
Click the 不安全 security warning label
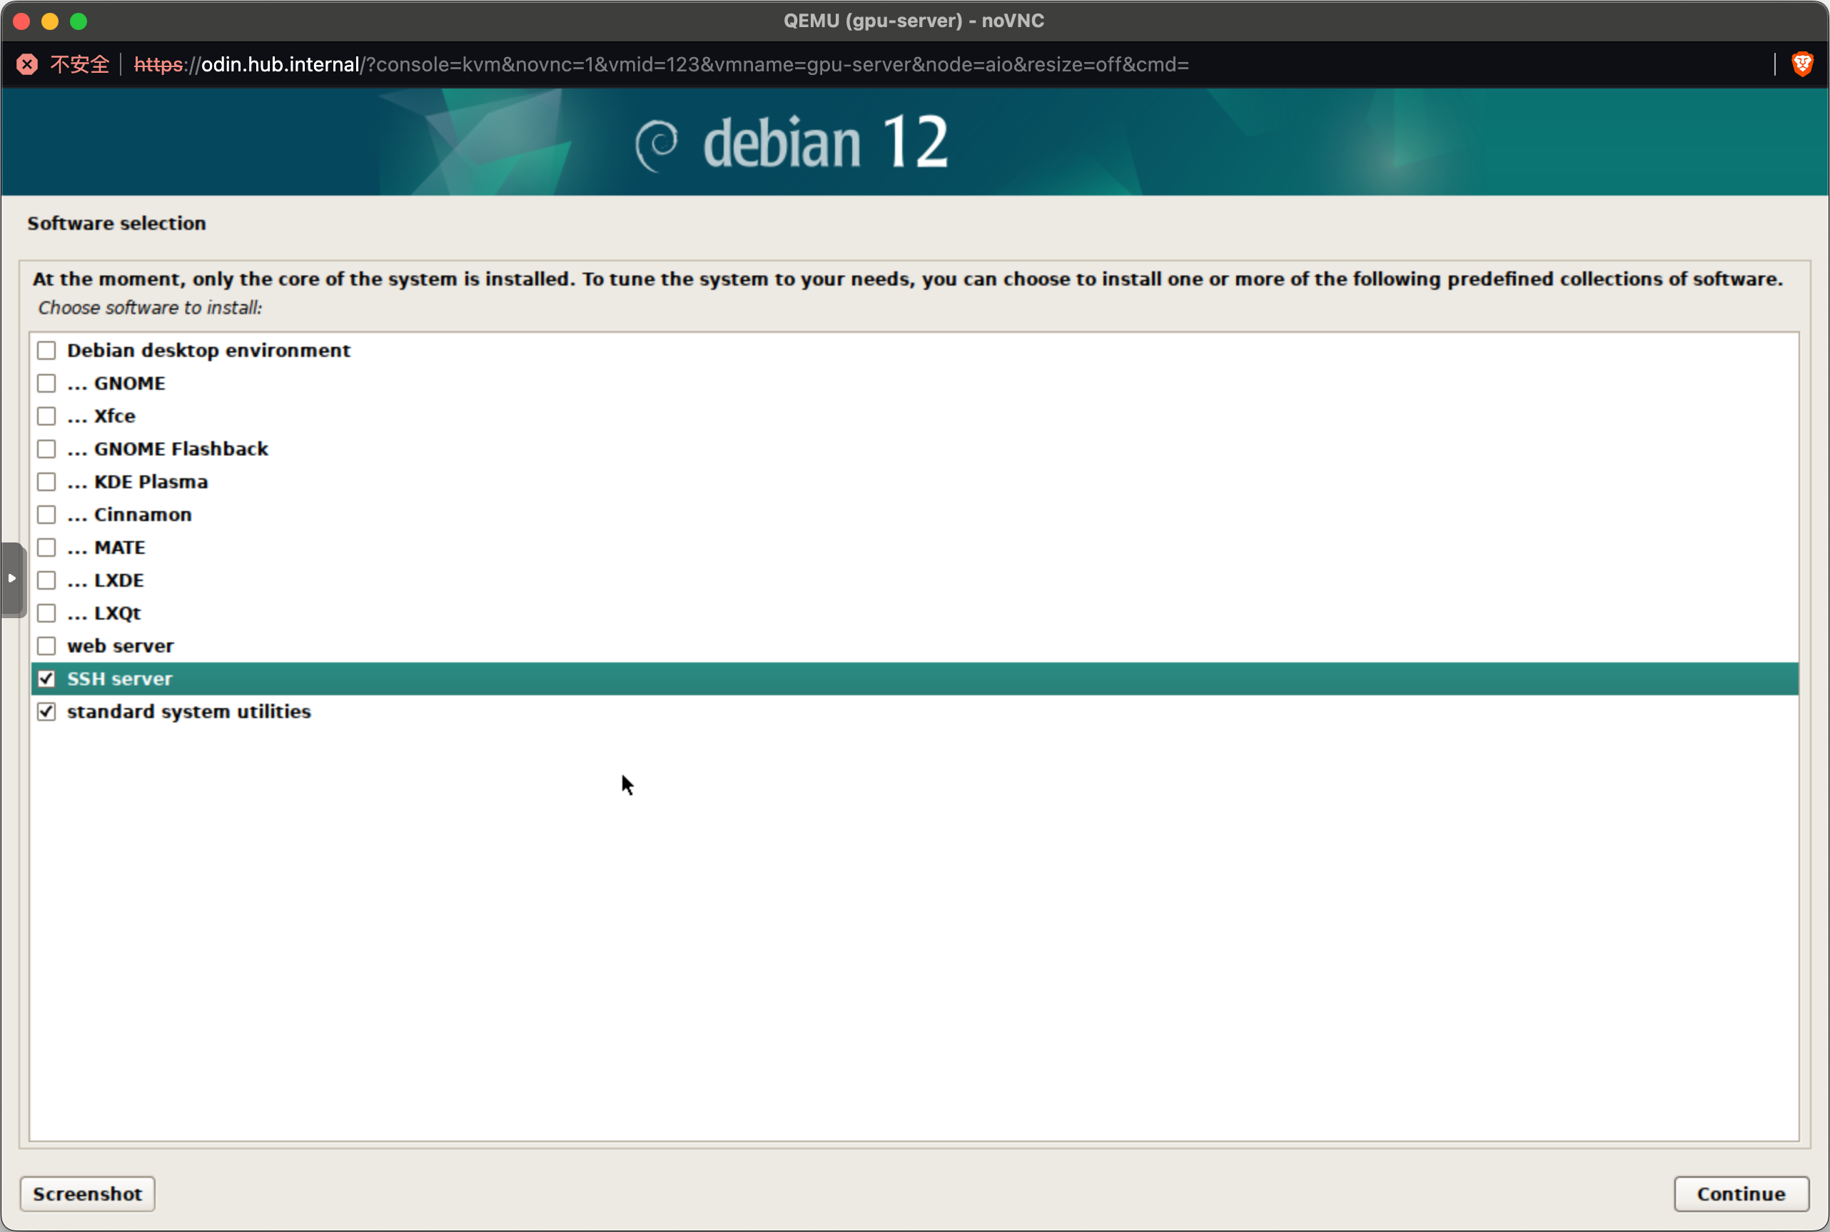click(79, 64)
